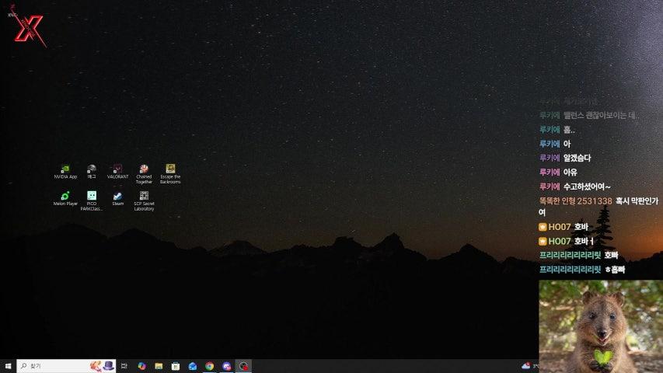
Task: Launch Steam from the desktop
Action: click(117, 196)
